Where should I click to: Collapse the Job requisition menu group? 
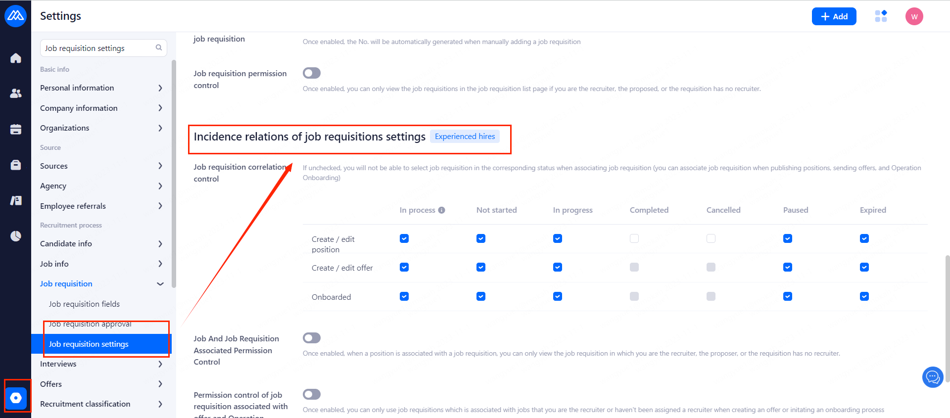coord(160,284)
